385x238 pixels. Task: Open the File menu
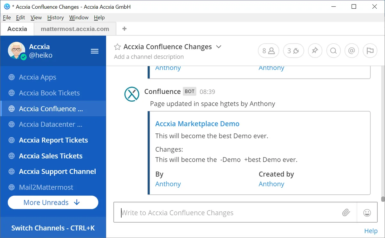point(7,17)
